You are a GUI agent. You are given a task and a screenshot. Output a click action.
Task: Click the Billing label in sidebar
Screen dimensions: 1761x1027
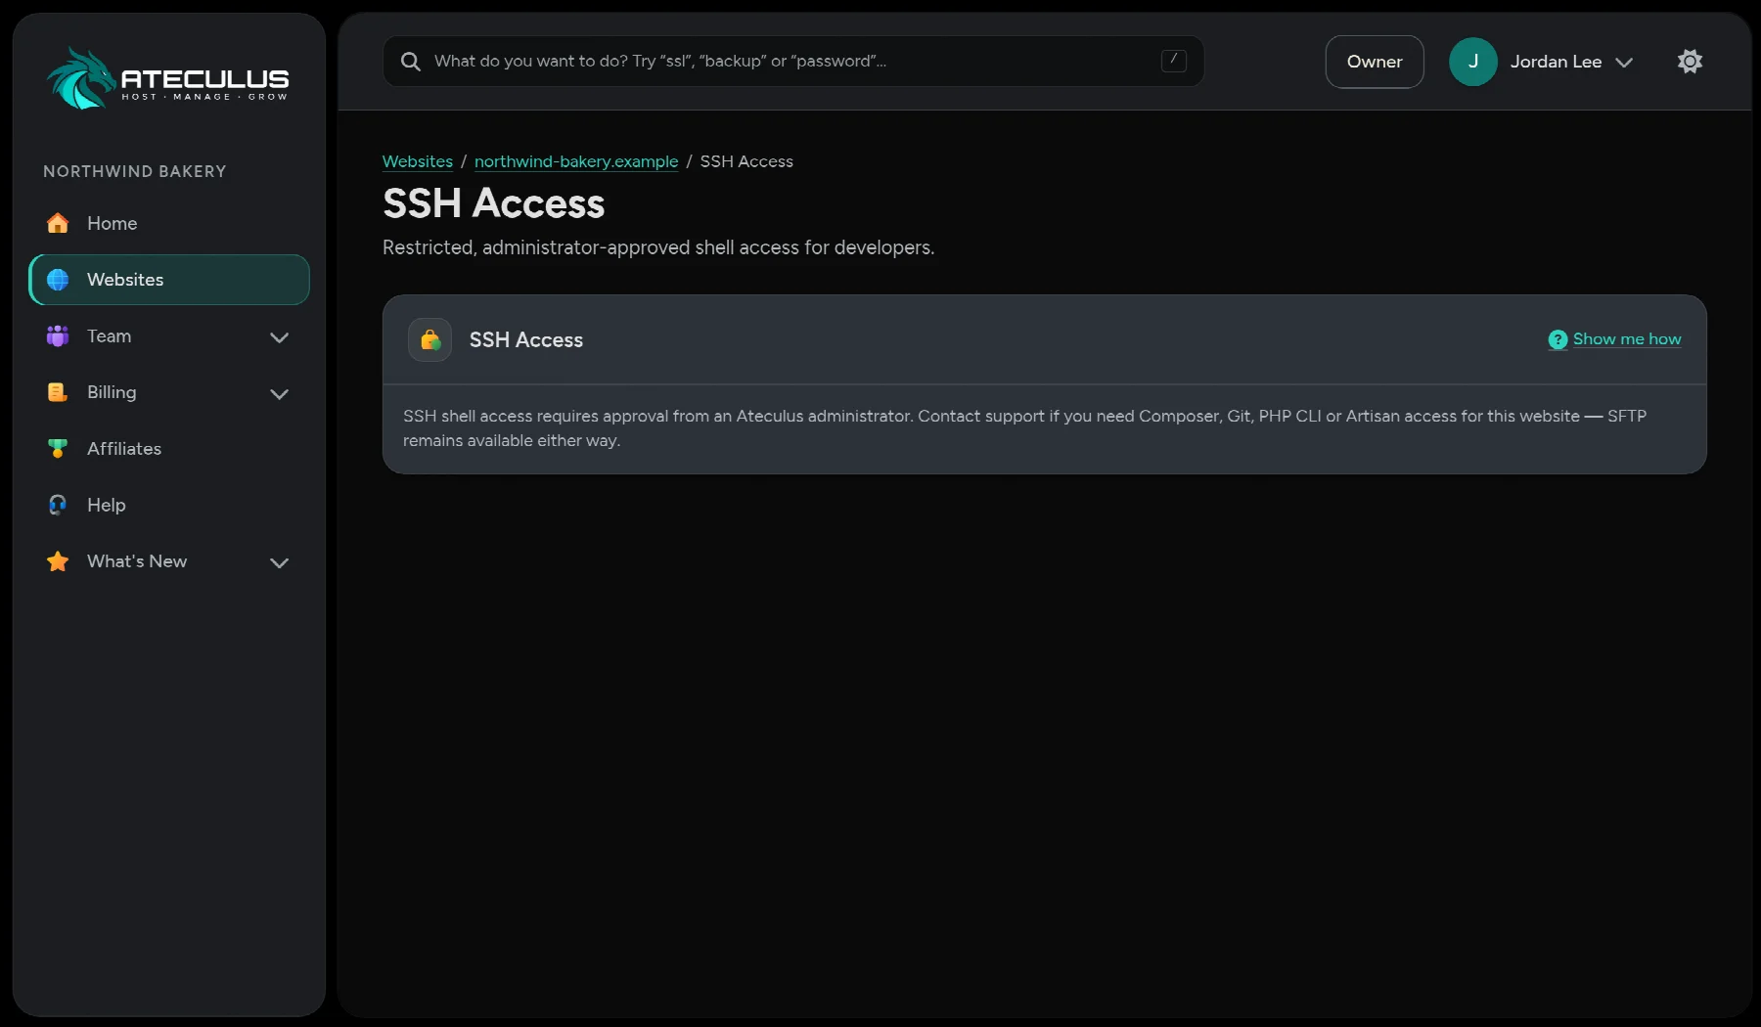112,392
